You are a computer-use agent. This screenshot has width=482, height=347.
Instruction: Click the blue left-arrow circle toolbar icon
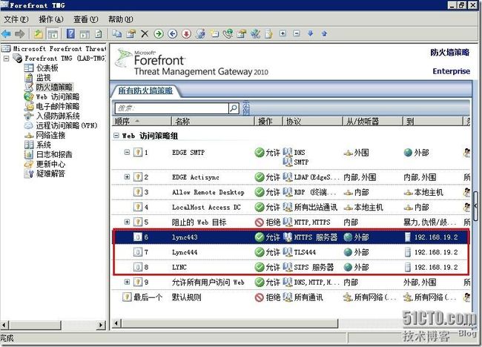pyautogui.click(x=173, y=33)
